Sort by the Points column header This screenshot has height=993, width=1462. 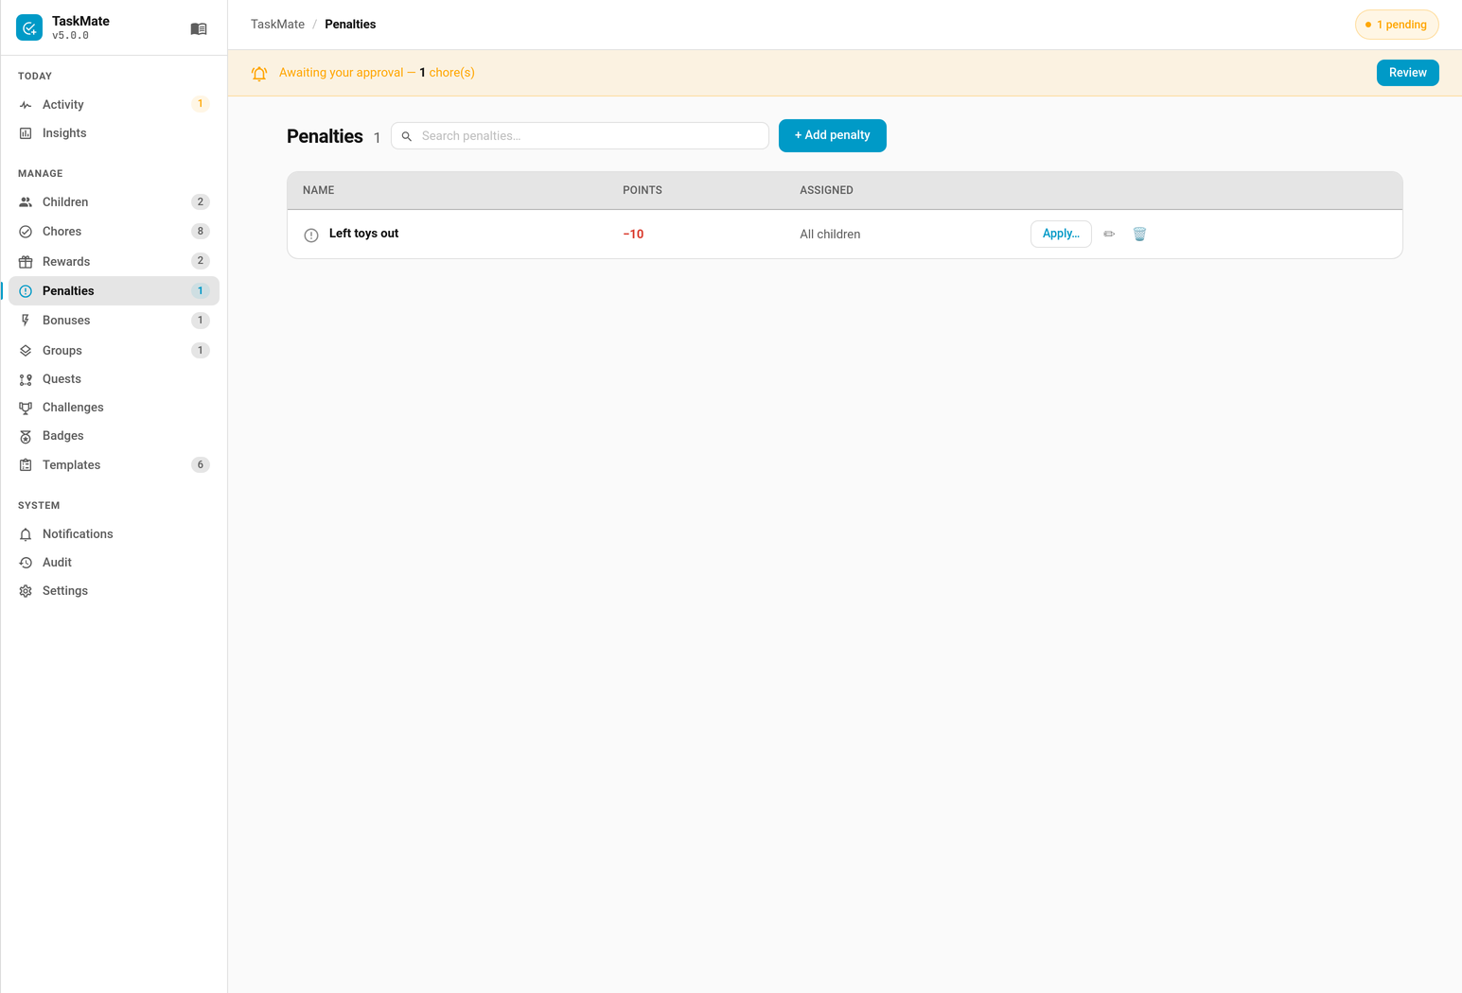point(642,190)
